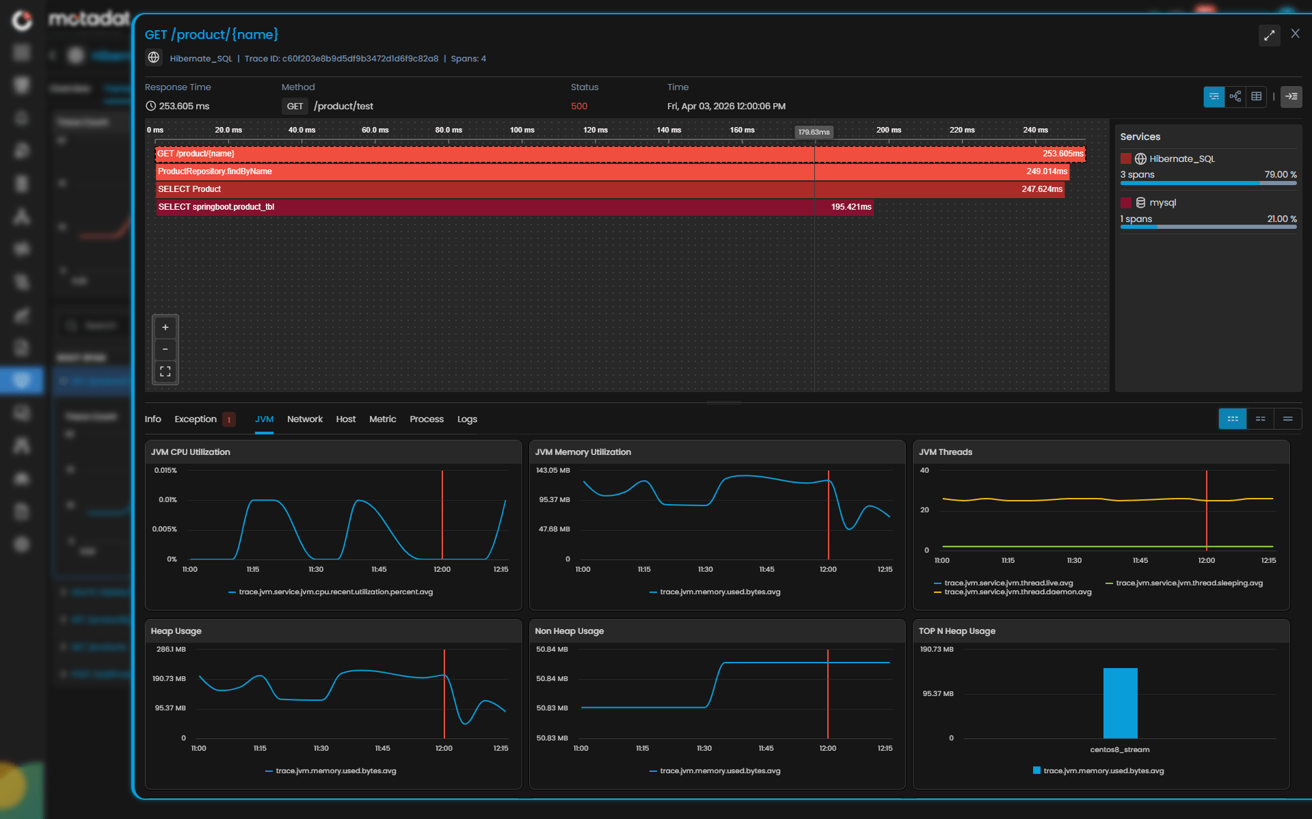Screen dimensions: 1312x819
Task: Select the single-column layout icon near the chart toggles
Action: click(1288, 418)
